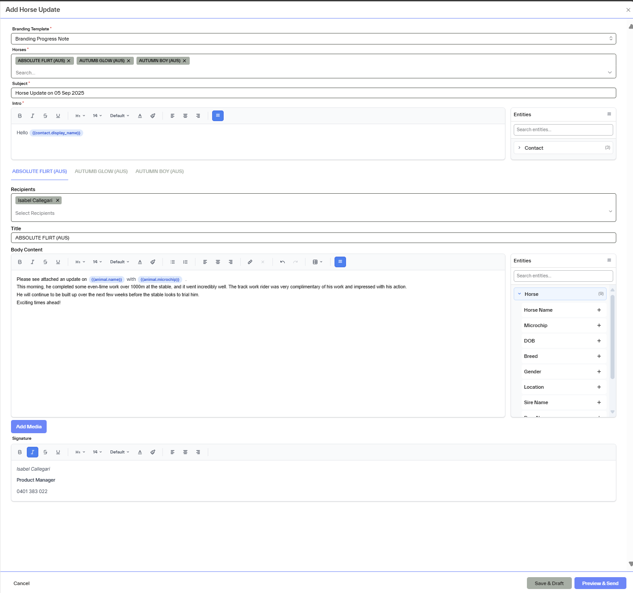Add the DOB entity
Image resolution: width=633 pixels, height=593 pixels.
coord(599,341)
